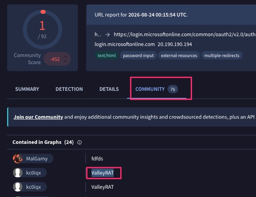The height and width of the screenshot is (197, 256).
Task: Click the detection score circle gauge
Action: [42, 29]
